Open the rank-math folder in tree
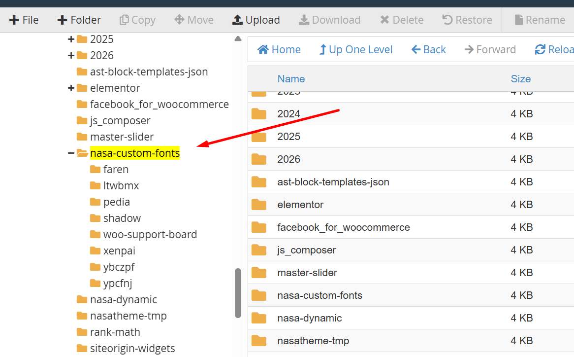Screen dimensions: 574x357 [115, 332]
